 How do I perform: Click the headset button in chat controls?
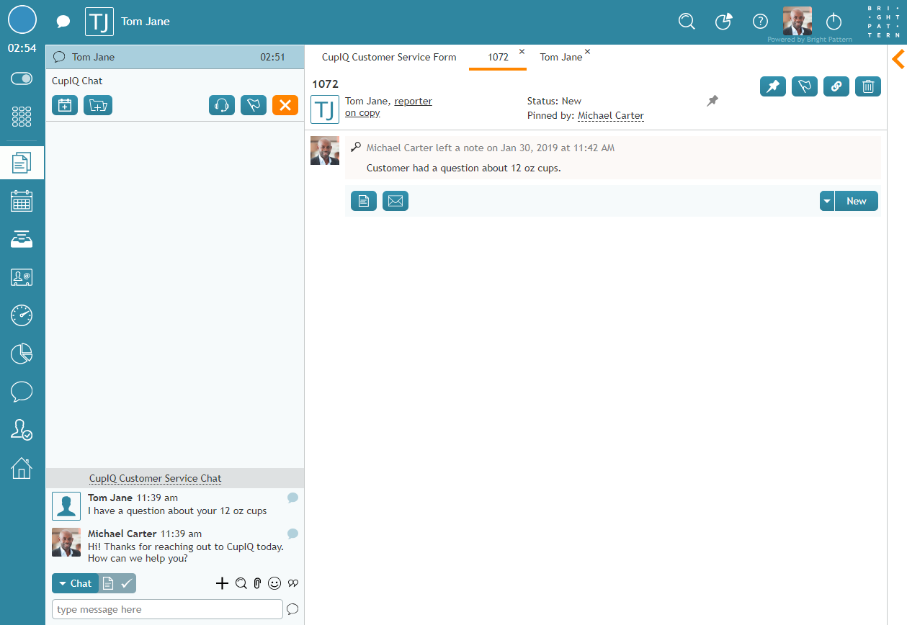pos(222,105)
